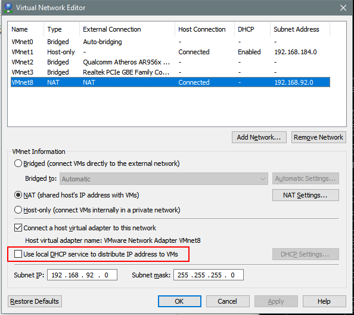
Task: Open NAT Settings dialog
Action: (306, 195)
